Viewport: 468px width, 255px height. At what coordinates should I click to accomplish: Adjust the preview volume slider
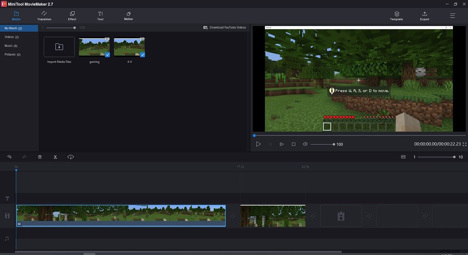click(323, 144)
